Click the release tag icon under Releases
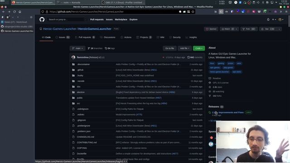Image resolution: width=290 pixels, height=163 pixels. click(x=210, y=113)
